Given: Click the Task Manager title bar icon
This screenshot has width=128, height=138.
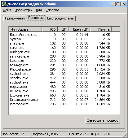Looking at the screenshot, I should coord(4,4).
